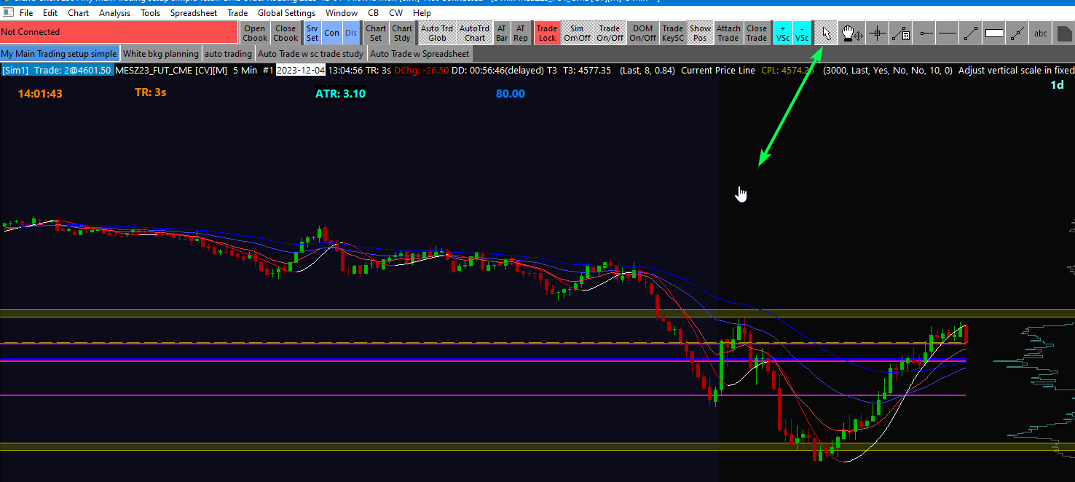Click the Dis disconnect button

351,33
